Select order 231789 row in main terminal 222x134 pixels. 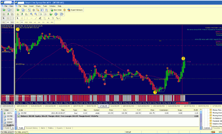pos(108,113)
